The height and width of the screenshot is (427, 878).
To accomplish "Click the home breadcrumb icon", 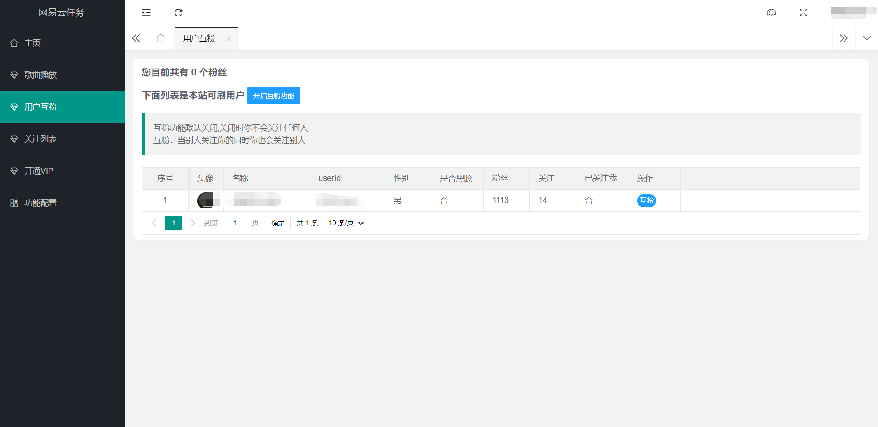I will [x=160, y=38].
